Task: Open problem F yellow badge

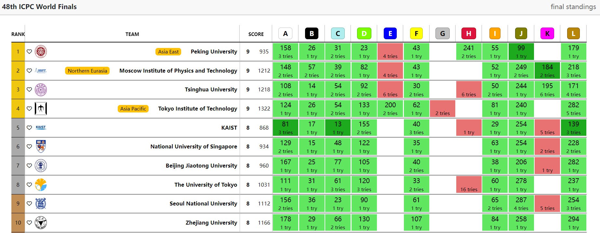Action: point(416,33)
